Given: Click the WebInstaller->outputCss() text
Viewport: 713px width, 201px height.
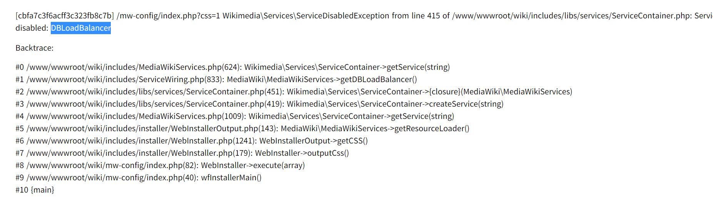Looking at the screenshot, I should (x=302, y=153).
